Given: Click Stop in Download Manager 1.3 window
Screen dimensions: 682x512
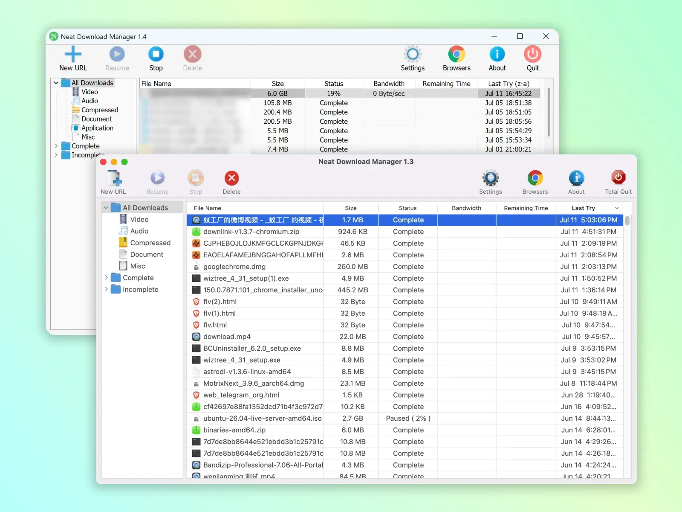Looking at the screenshot, I should click(196, 182).
